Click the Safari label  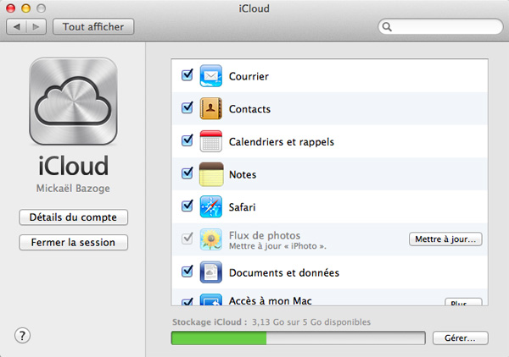(242, 207)
